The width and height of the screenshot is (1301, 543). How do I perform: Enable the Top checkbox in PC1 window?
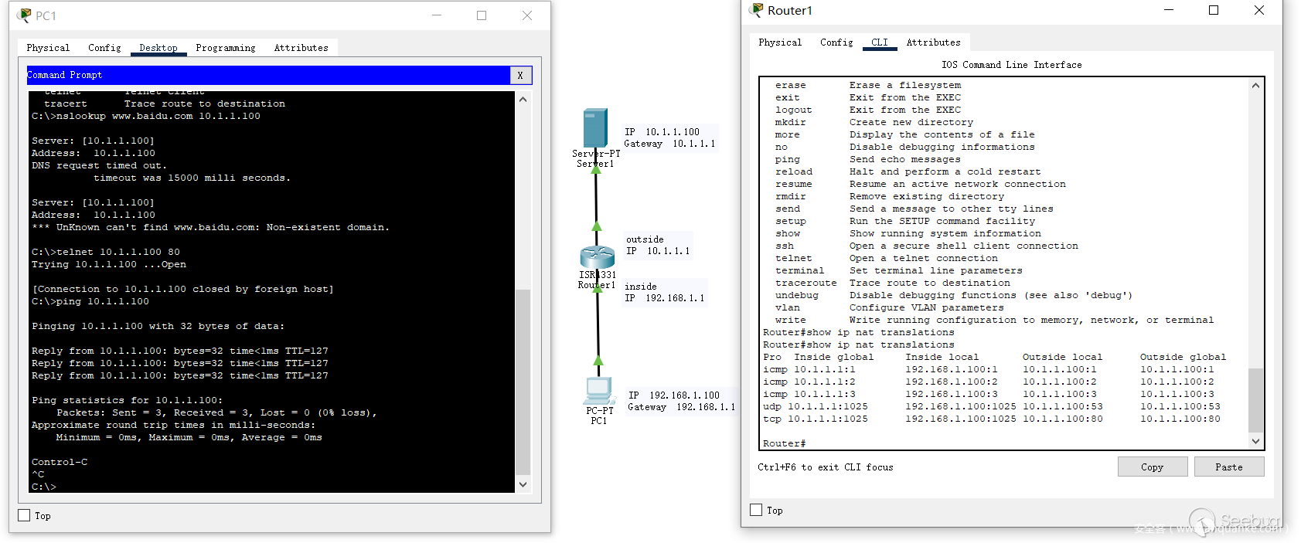point(24,515)
